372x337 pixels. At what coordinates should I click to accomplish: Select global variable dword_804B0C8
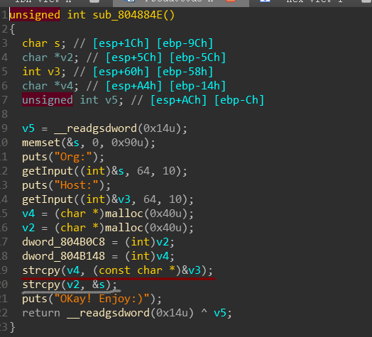coord(63,243)
